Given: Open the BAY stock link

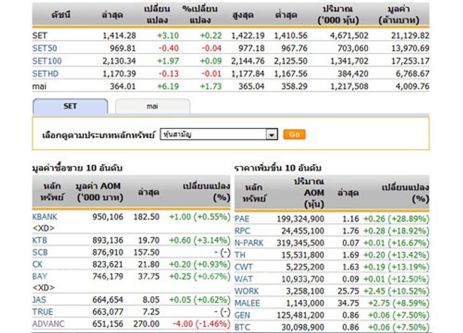Looking at the screenshot, I should 39,276.
